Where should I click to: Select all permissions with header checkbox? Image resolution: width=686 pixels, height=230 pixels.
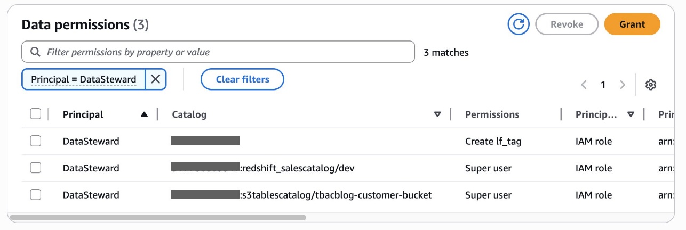coord(35,114)
